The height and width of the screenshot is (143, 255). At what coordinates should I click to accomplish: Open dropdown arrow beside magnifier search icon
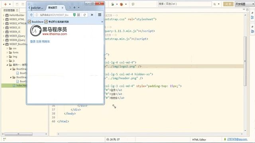click(219, 4)
